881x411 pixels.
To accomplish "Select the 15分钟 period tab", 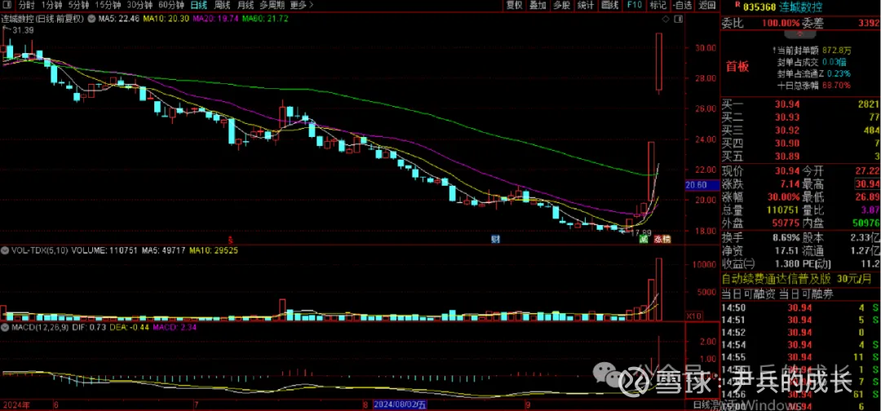I will pyautogui.click(x=108, y=6).
